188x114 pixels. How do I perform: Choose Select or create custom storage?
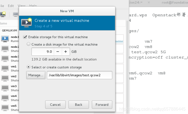pyautogui.click(x=29, y=67)
